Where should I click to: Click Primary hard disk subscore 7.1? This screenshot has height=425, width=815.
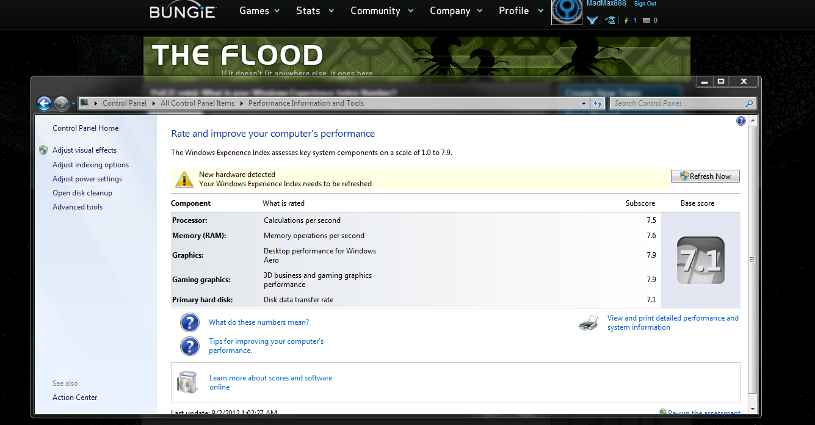[x=651, y=300]
